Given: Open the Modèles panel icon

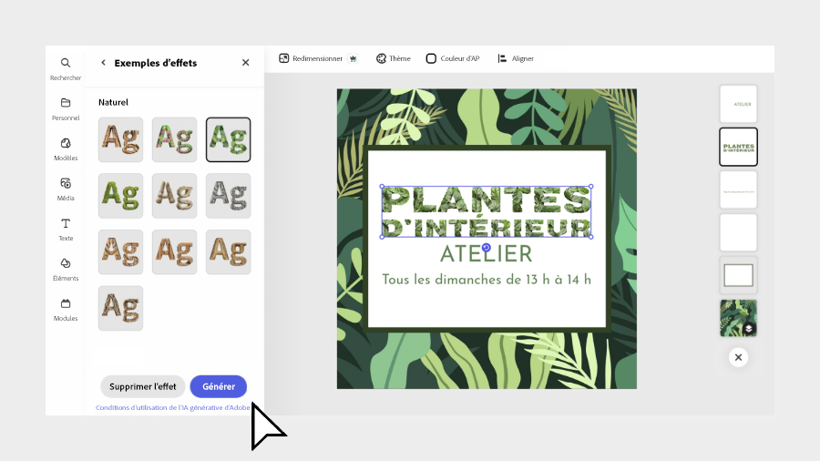Looking at the screenshot, I should coord(66,143).
